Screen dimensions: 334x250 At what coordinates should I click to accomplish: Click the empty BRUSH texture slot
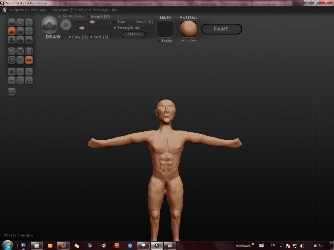165,29
